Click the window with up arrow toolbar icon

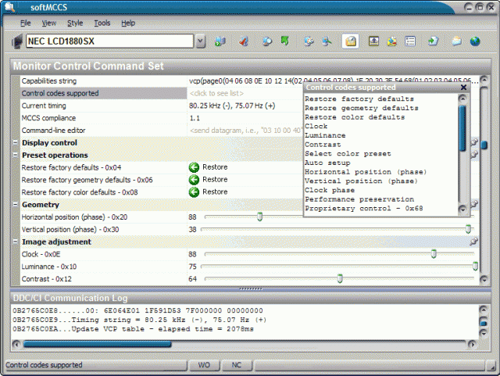click(373, 41)
